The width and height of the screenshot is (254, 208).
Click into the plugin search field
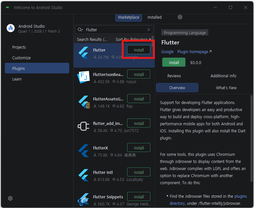[x=114, y=30]
